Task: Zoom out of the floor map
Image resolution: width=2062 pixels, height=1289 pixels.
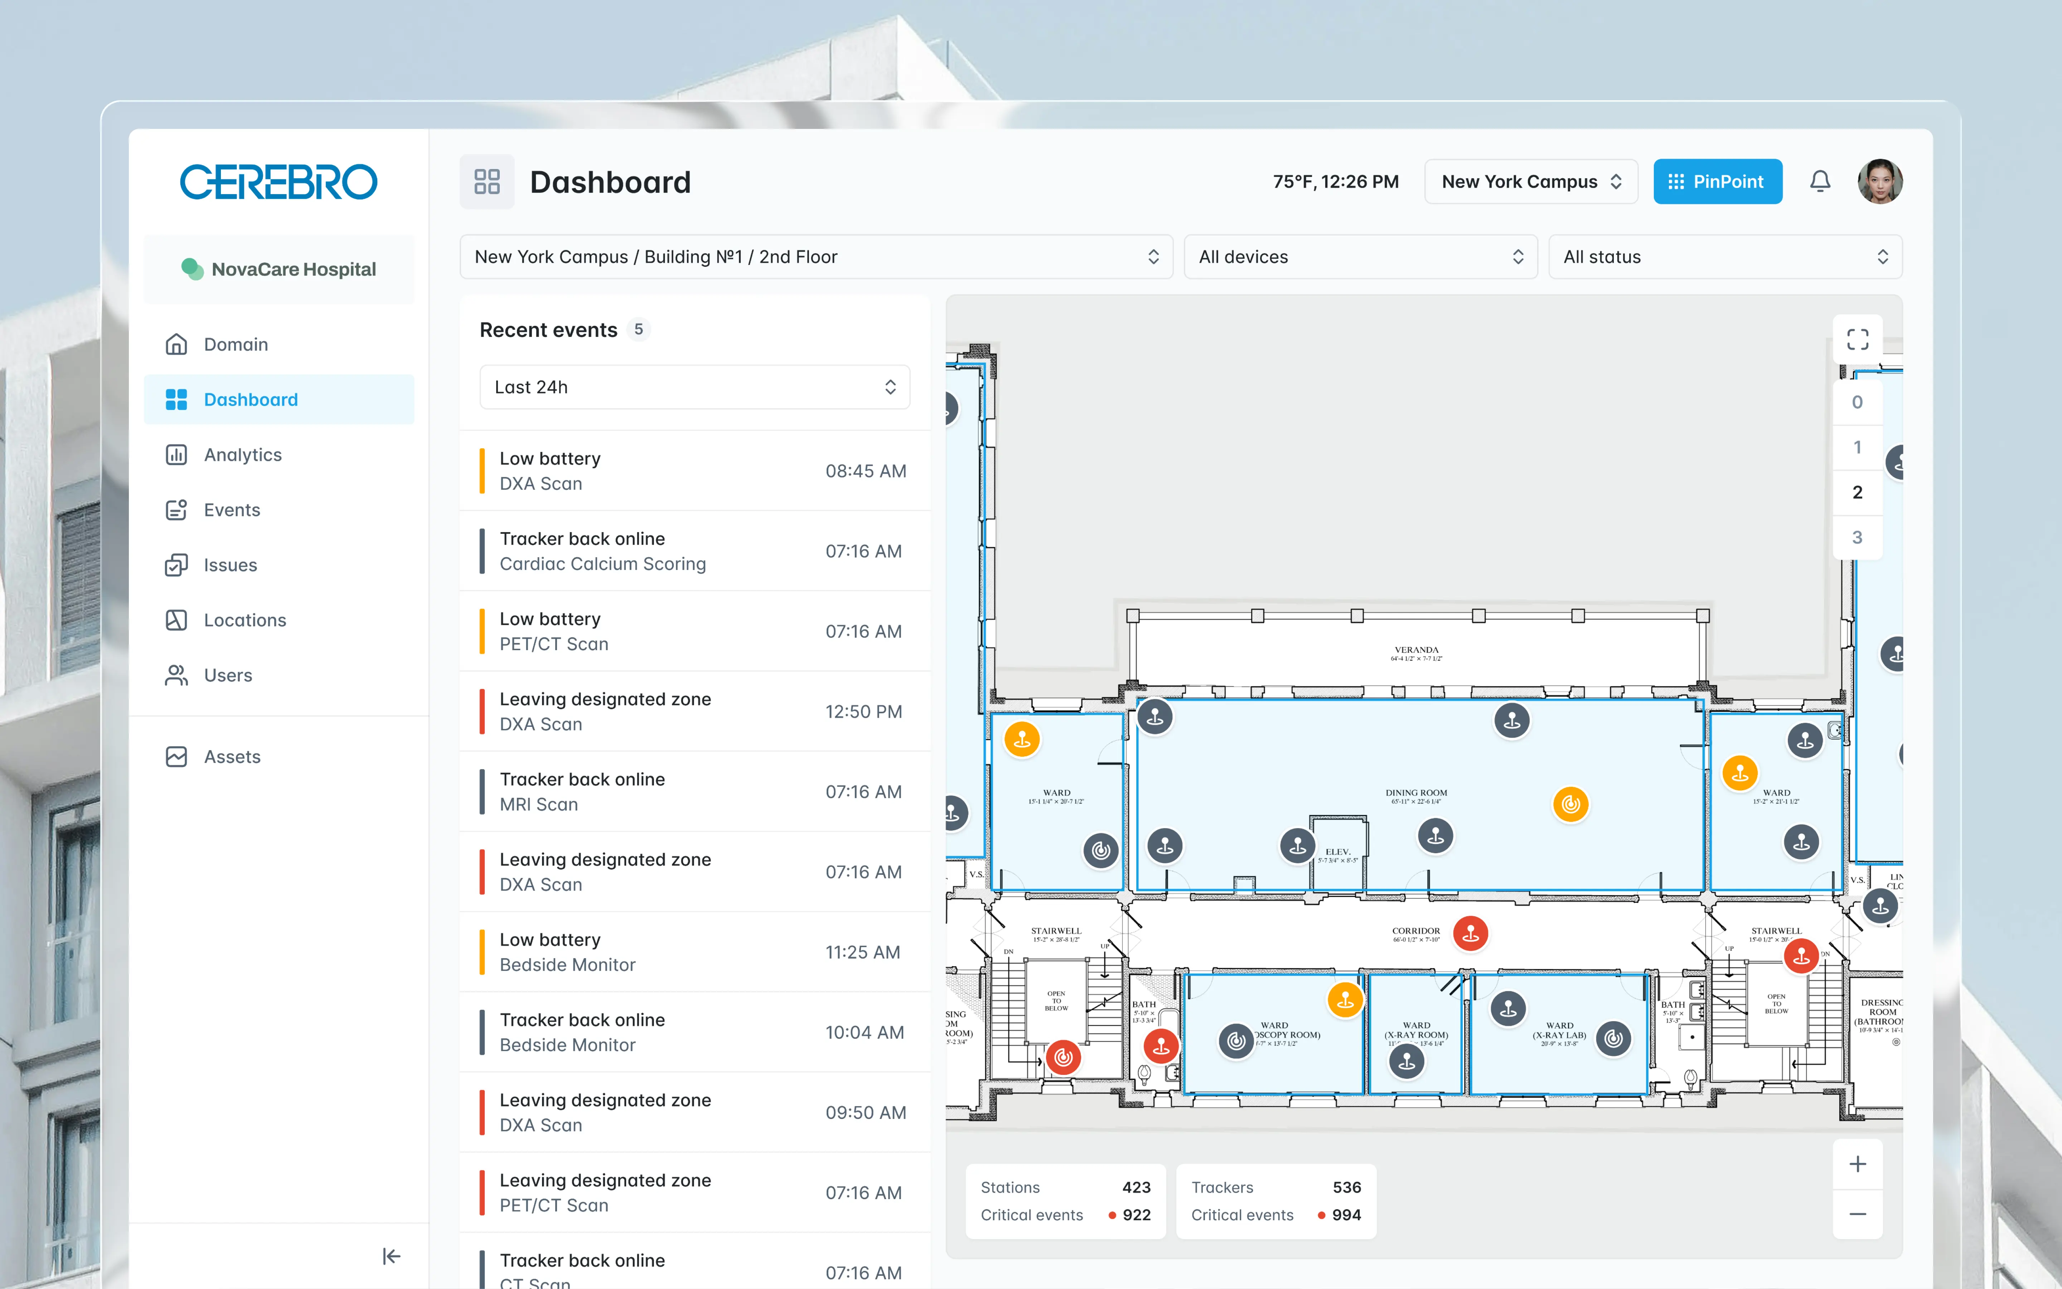Action: click(1858, 1214)
